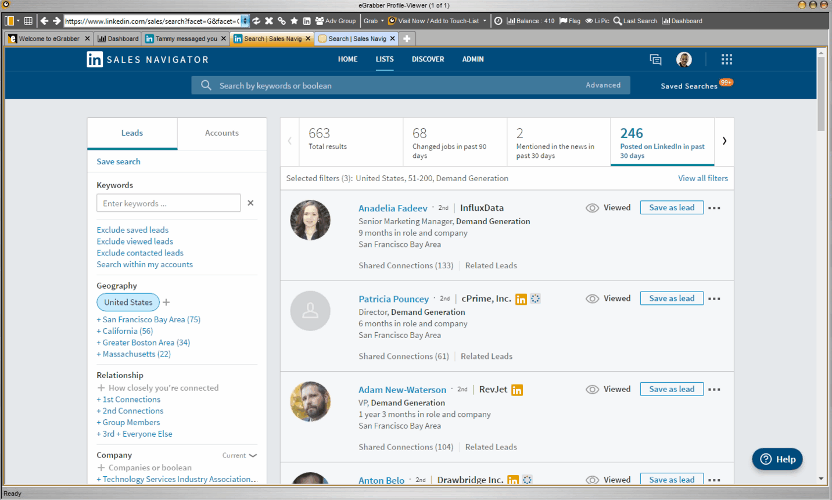The image size is (832, 500).
Task: Open the layout icon dropdown arrow
Action: 18,21
